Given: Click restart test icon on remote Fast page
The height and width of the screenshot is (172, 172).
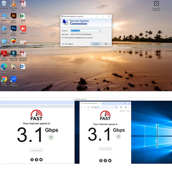Looking at the screenshot, I should (118, 137).
